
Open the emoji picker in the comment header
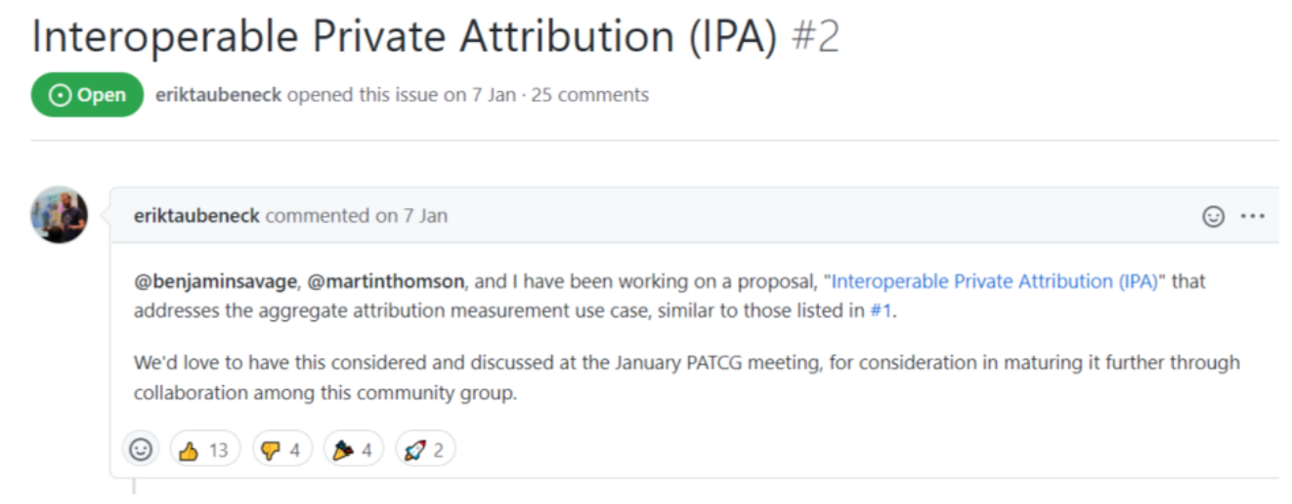click(1213, 217)
